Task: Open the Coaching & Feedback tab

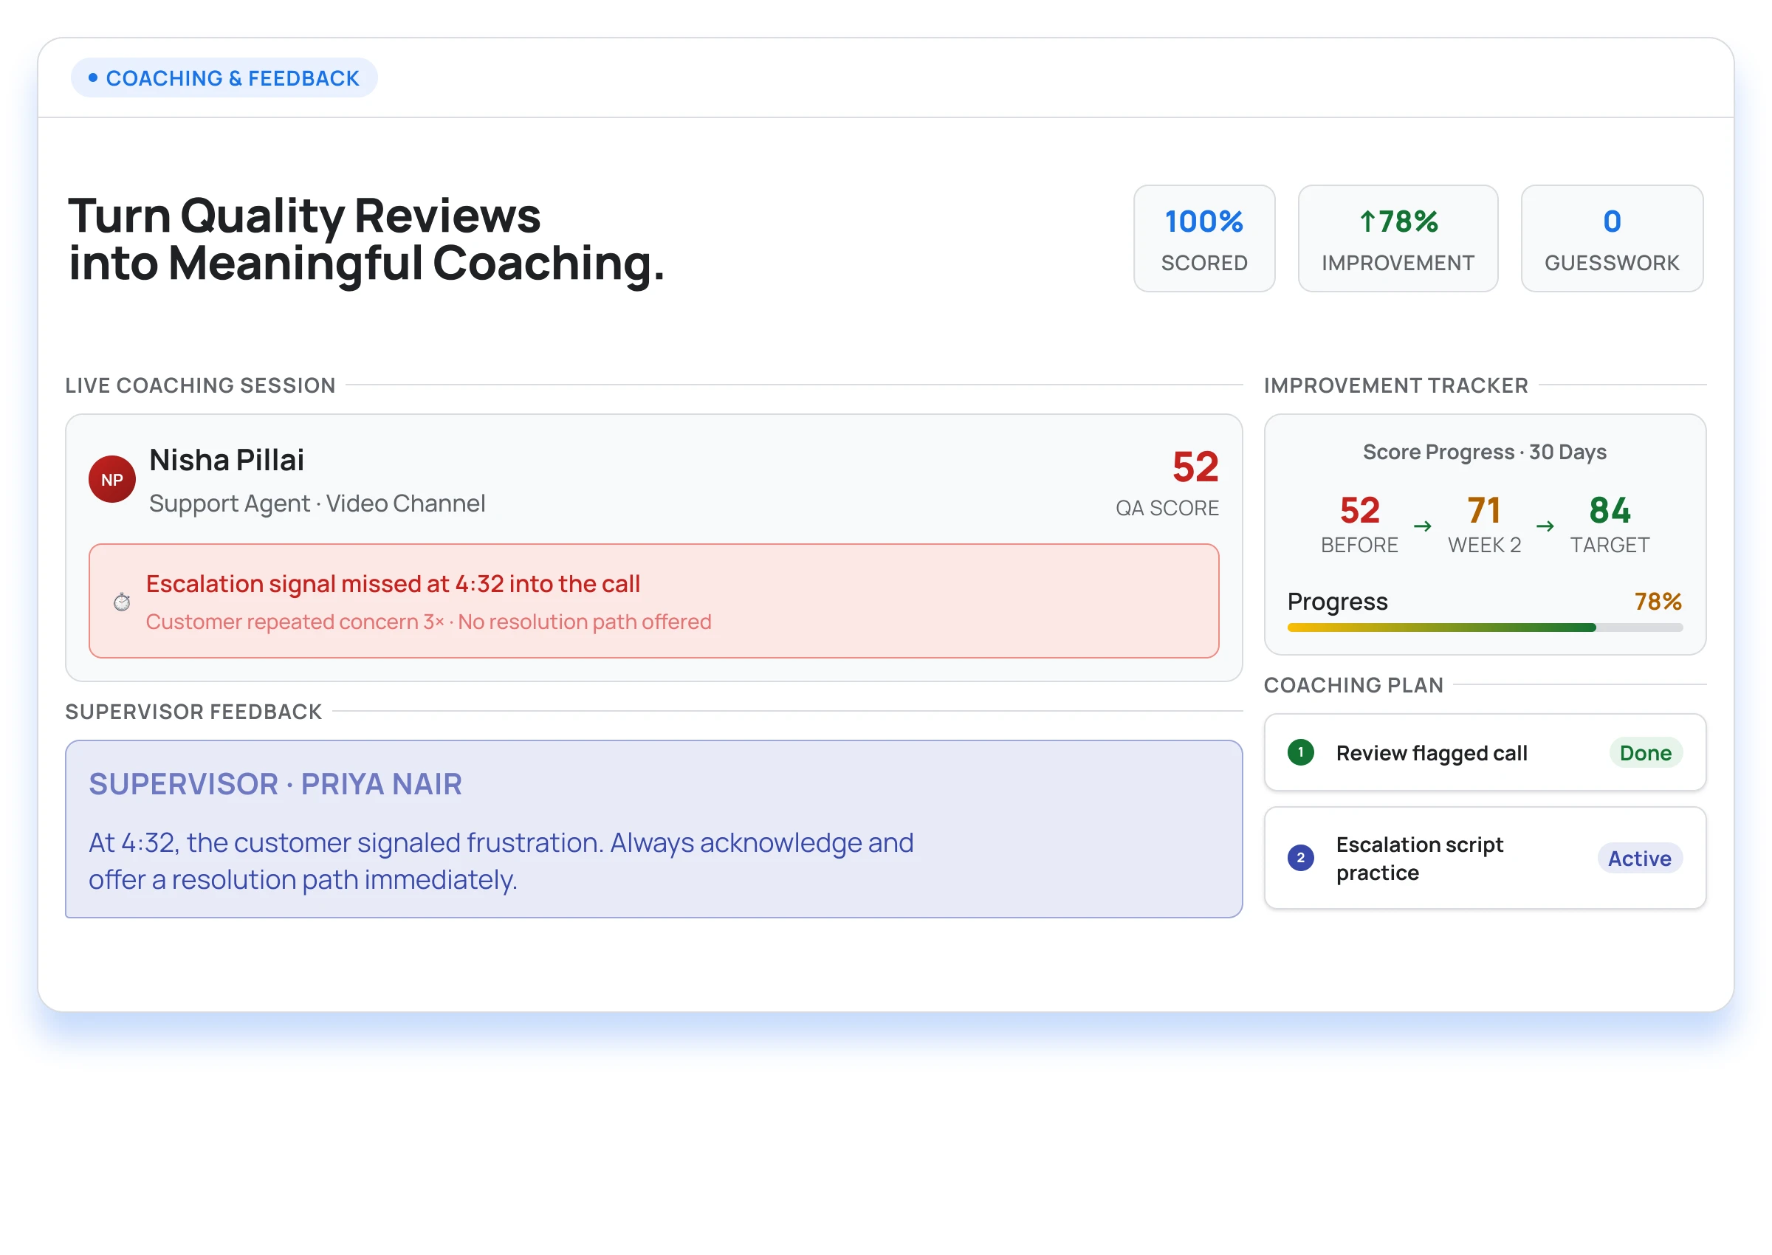Action: (x=224, y=78)
